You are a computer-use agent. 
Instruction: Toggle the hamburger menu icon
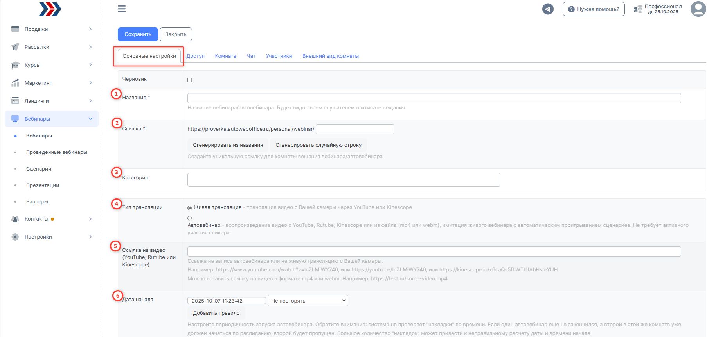pyautogui.click(x=122, y=9)
